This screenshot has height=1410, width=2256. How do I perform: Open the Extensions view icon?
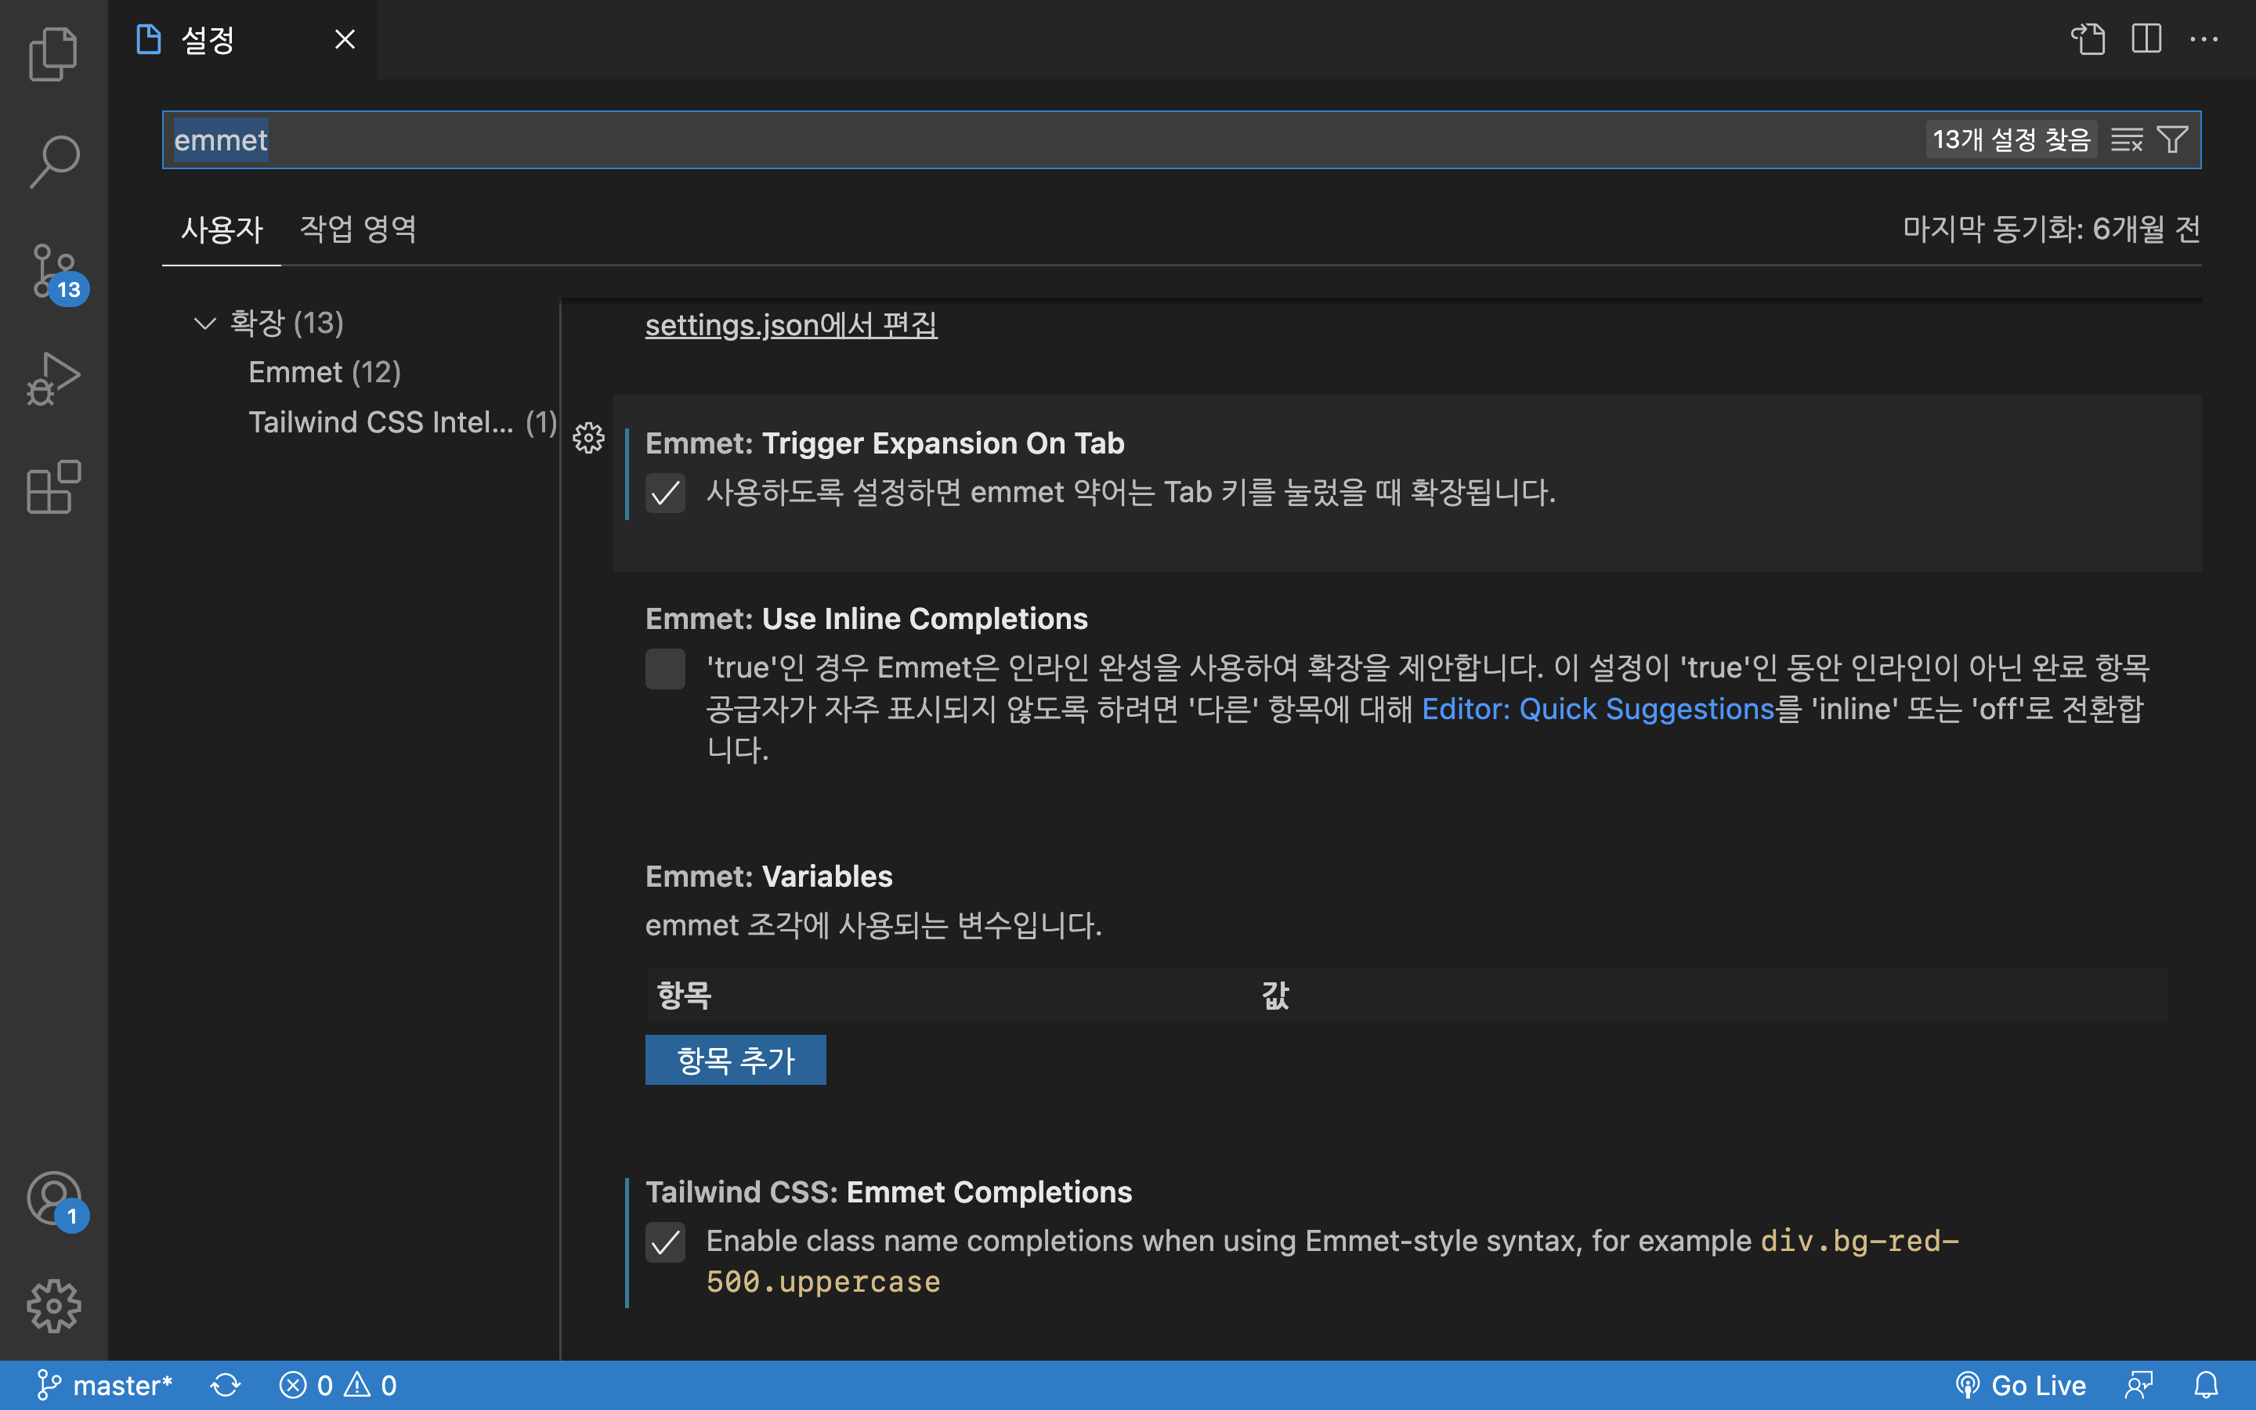pyautogui.click(x=53, y=486)
